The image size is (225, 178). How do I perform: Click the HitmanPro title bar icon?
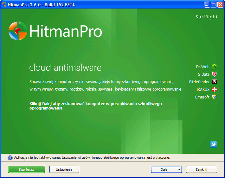click(4, 4)
